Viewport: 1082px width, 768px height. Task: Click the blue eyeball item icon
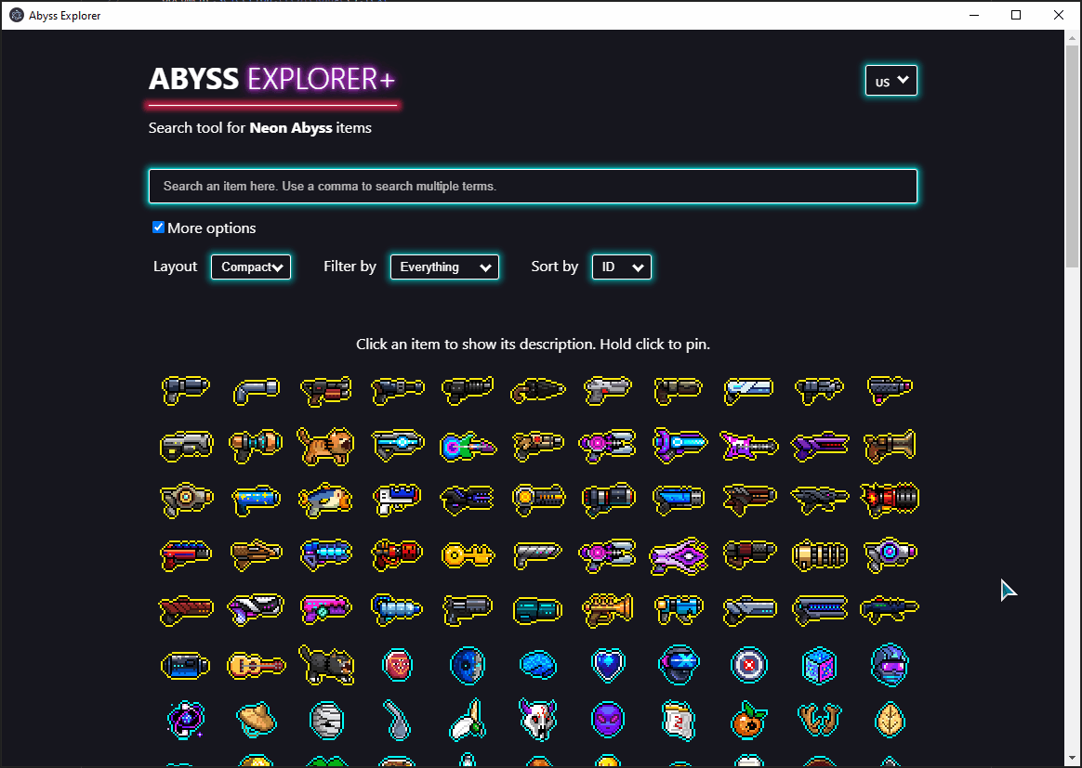tap(468, 665)
